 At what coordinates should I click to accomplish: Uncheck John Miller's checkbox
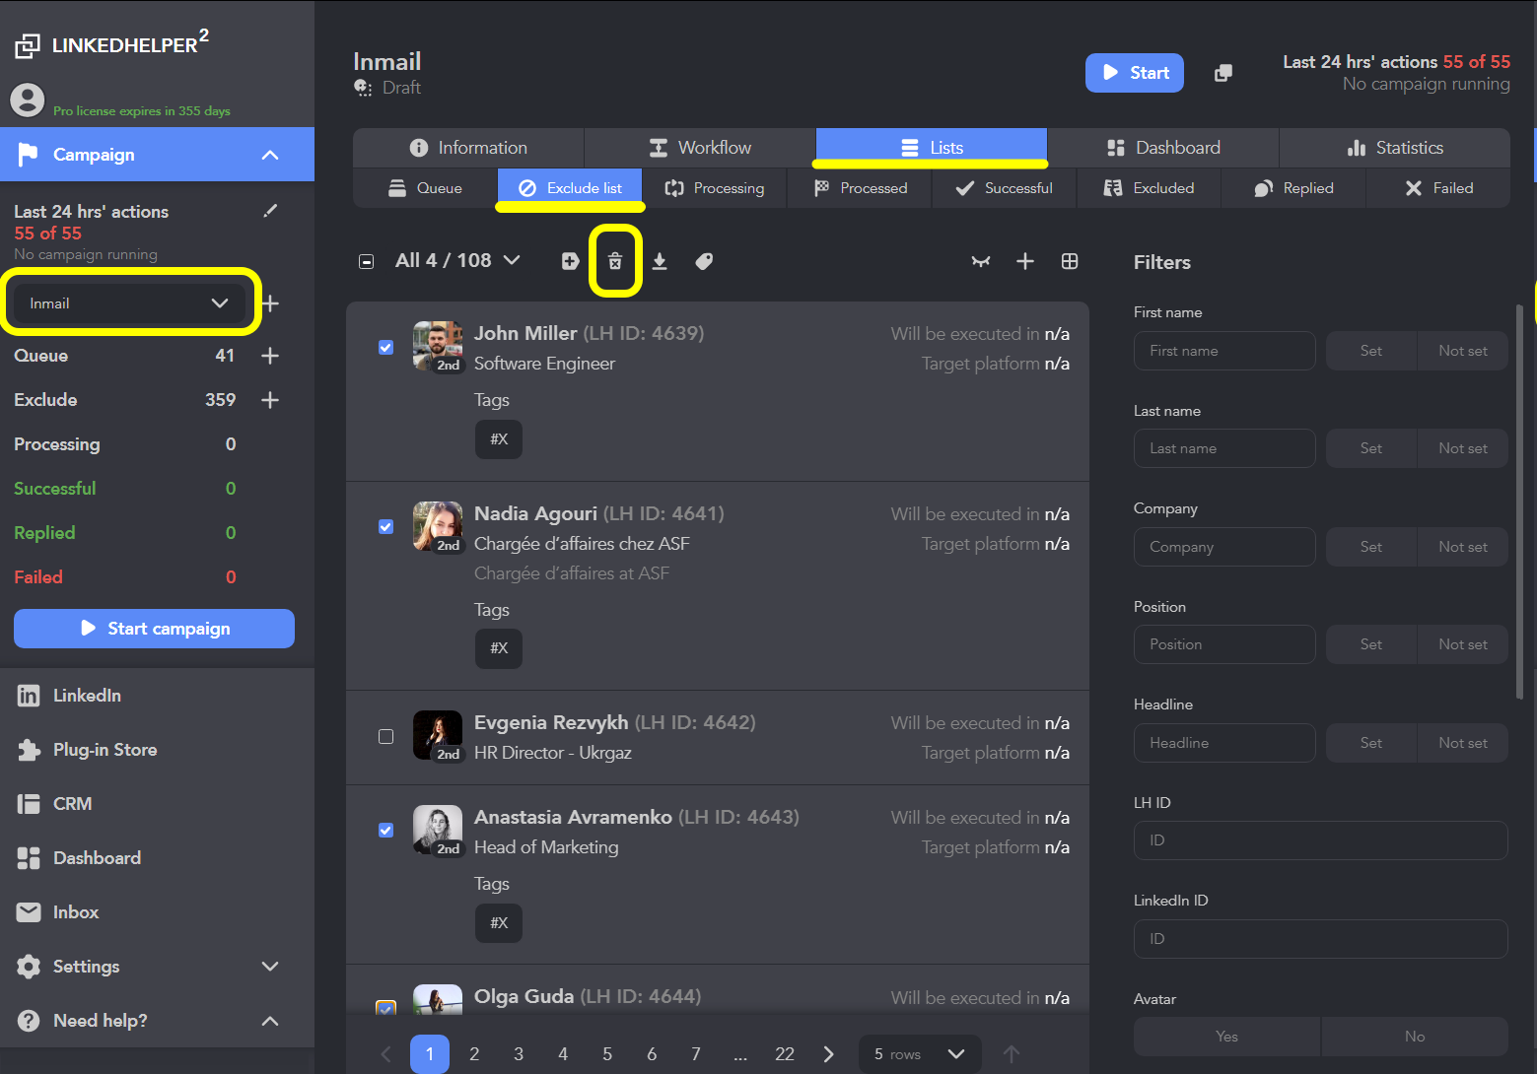386,347
